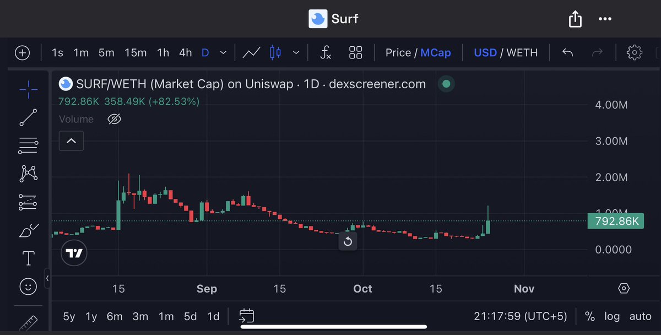Select the 15m timeframe
The width and height of the screenshot is (661, 335).
click(136, 53)
